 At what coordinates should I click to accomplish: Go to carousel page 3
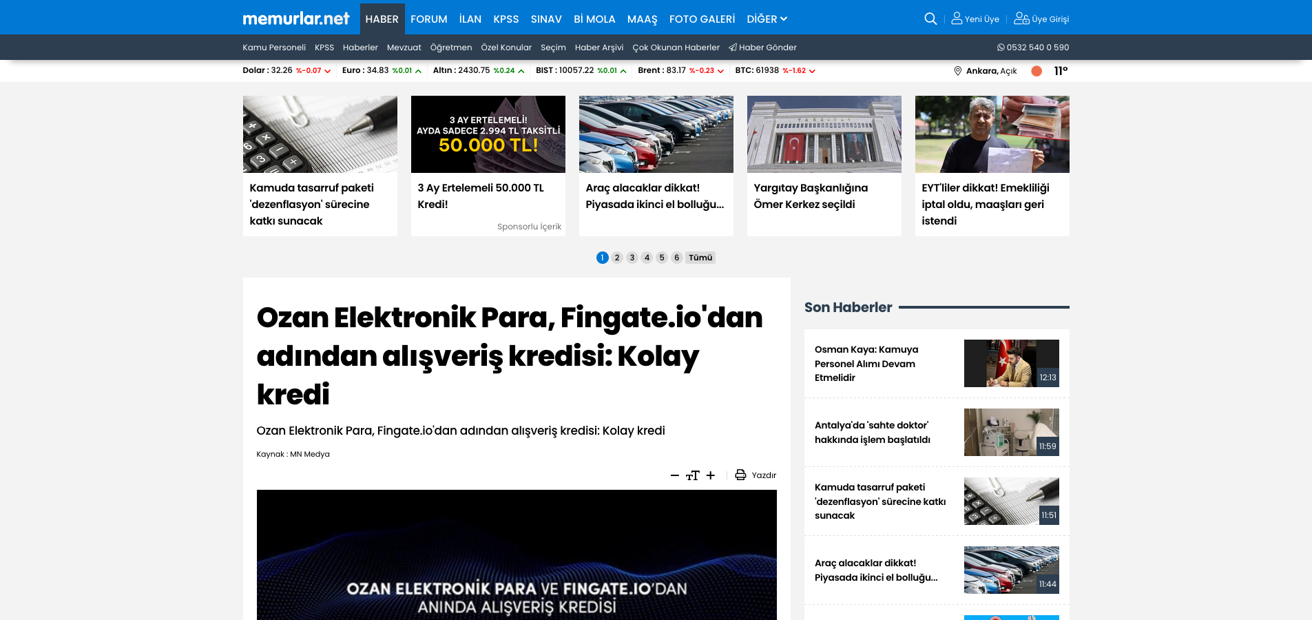click(x=632, y=258)
